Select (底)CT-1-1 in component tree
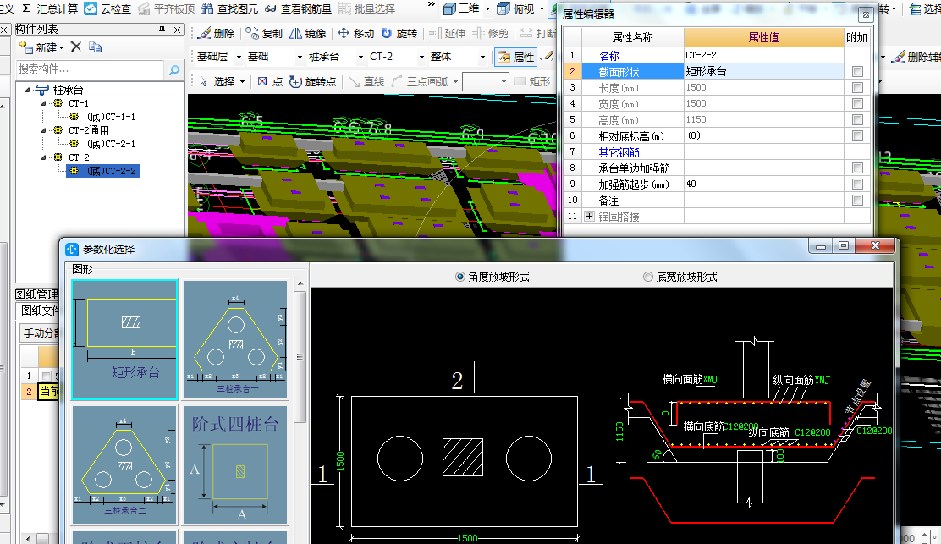Image resolution: width=941 pixels, height=544 pixels. (111, 117)
